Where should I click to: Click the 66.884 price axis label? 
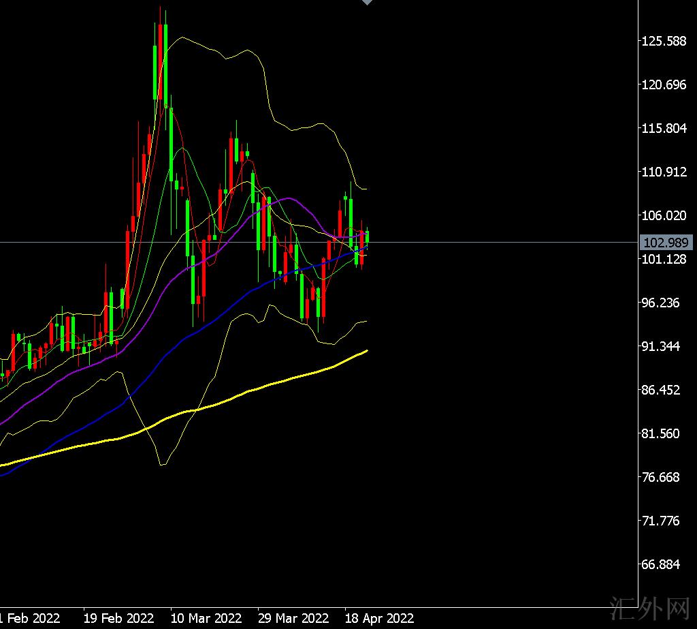(660, 565)
